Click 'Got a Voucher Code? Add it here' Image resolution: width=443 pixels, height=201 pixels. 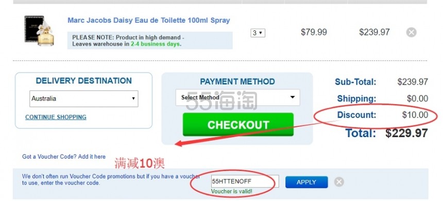64,157
